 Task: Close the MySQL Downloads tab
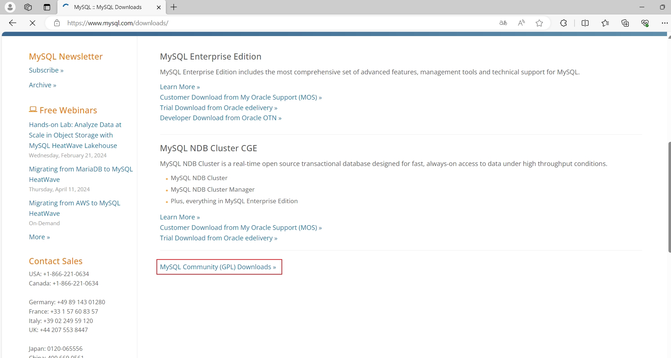tap(159, 7)
